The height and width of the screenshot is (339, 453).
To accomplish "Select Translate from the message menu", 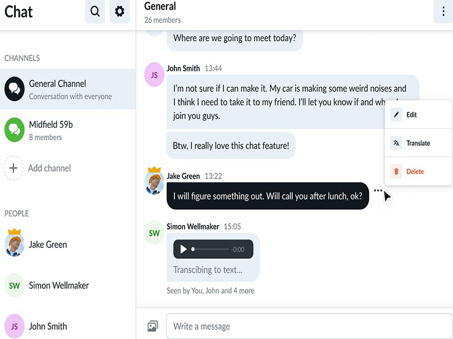I will 418,143.
